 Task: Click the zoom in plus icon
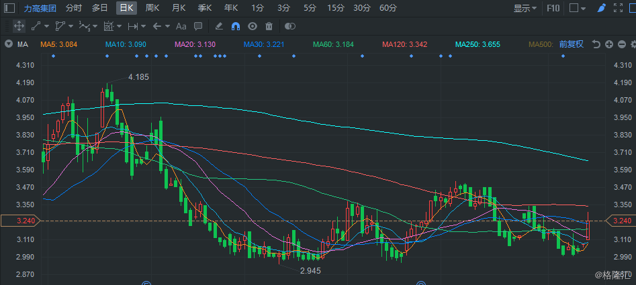pos(608,44)
